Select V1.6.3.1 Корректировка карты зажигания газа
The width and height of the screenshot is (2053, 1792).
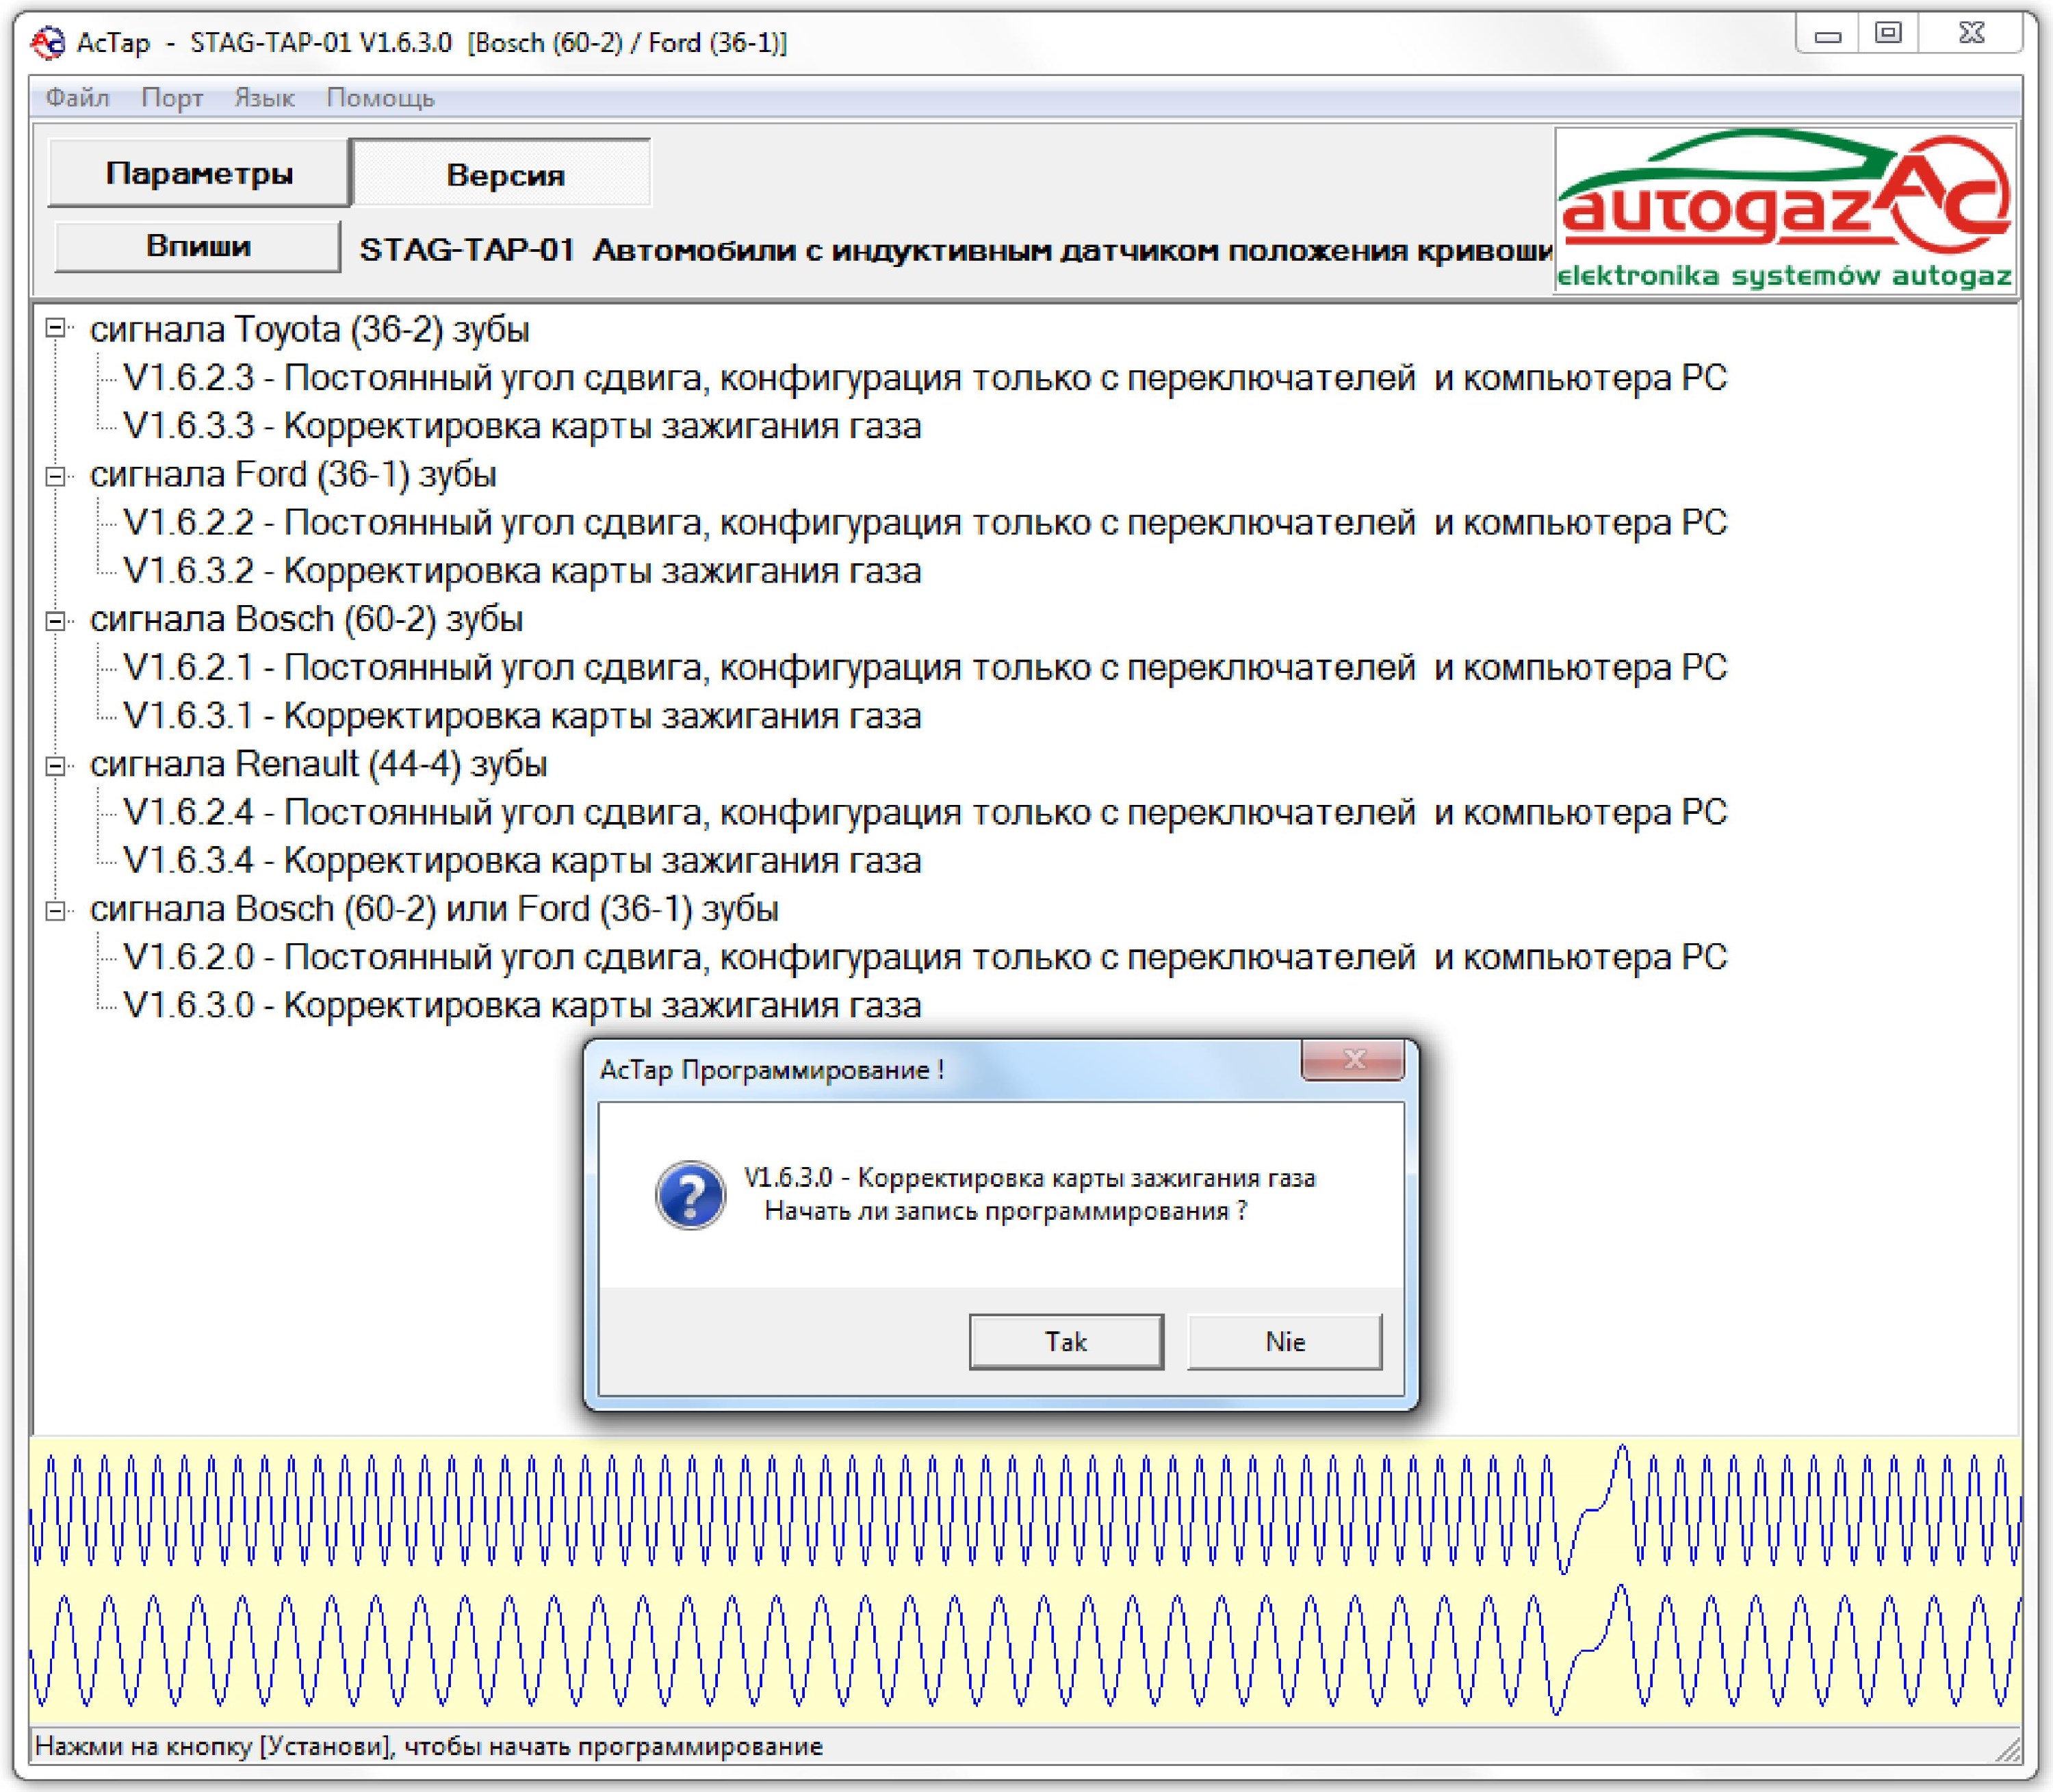(521, 716)
